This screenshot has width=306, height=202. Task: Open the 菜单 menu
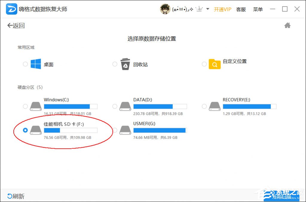coord(258,9)
